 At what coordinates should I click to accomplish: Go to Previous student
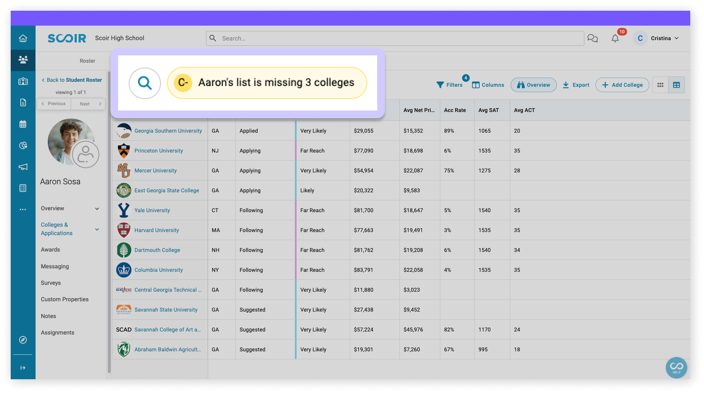tap(54, 104)
